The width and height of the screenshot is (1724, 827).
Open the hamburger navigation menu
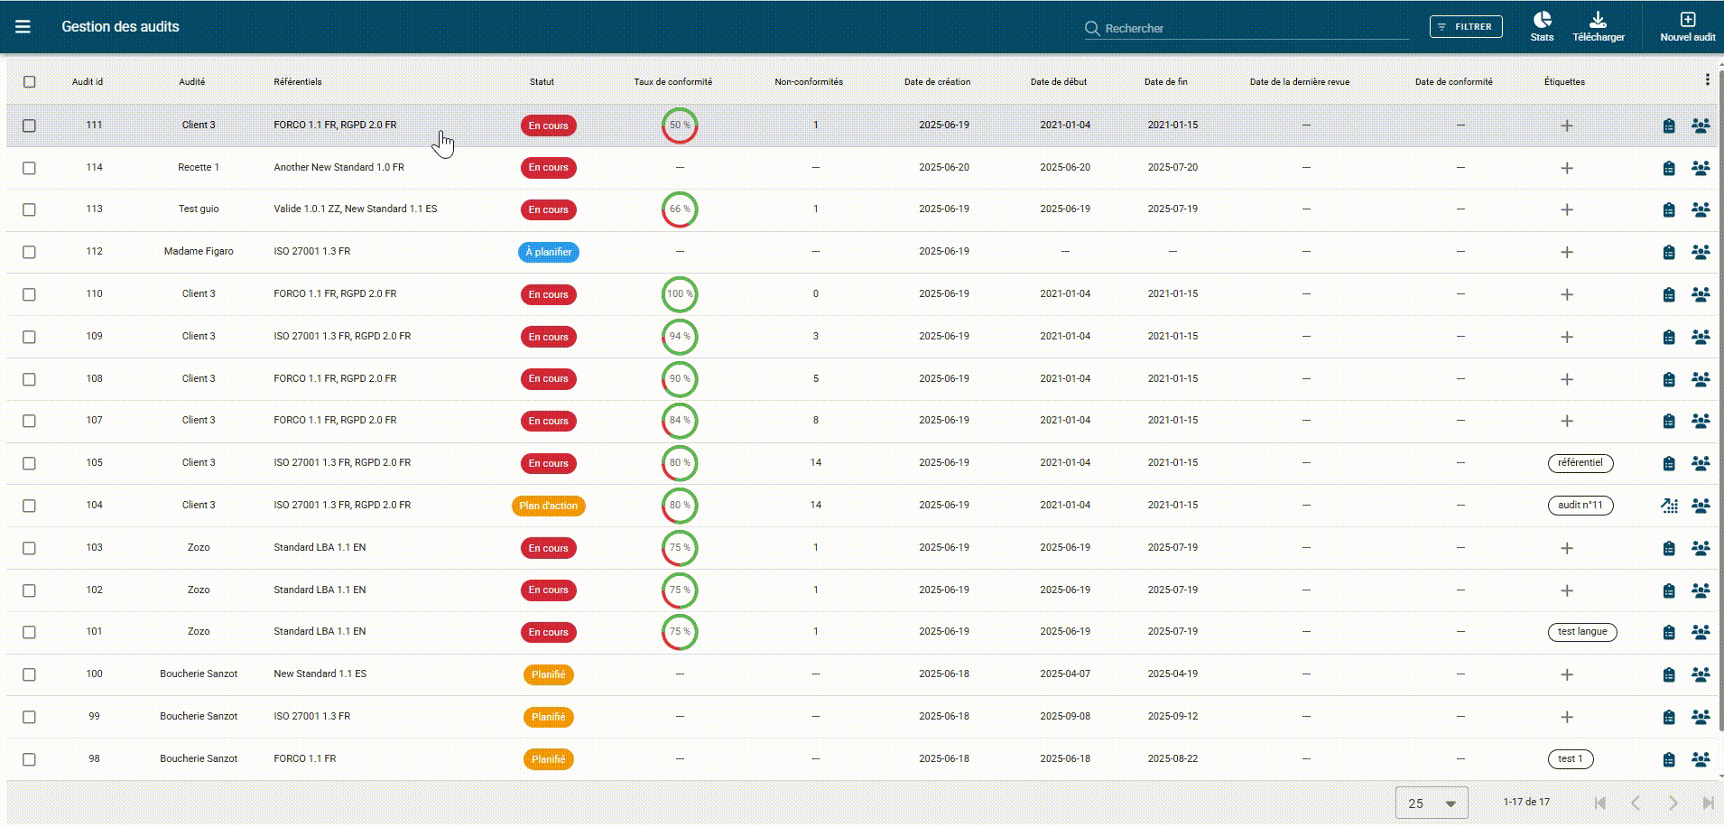(x=23, y=27)
